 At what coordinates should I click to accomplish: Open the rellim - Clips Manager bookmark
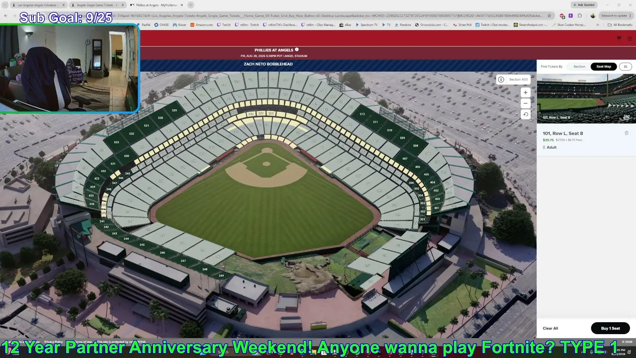point(318,25)
